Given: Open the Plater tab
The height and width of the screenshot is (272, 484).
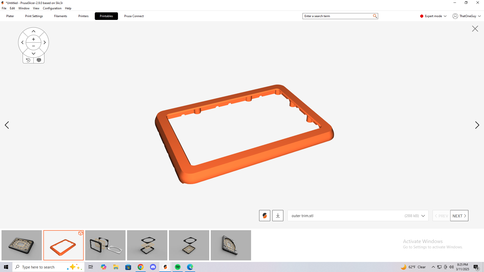Looking at the screenshot, I should (x=10, y=16).
